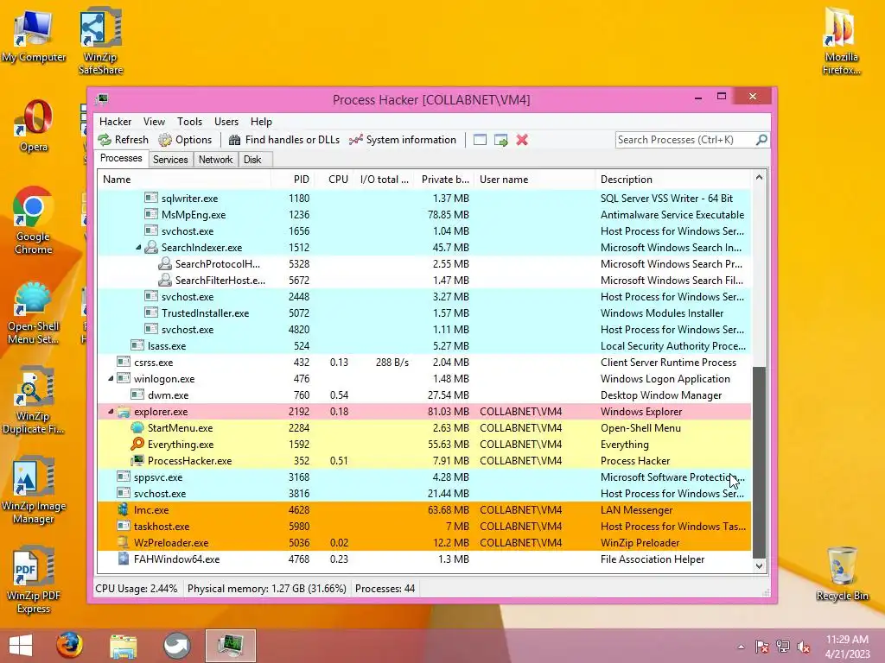The image size is (885, 663).
Task: Click the Refresh toolbar button
Action: (x=123, y=140)
